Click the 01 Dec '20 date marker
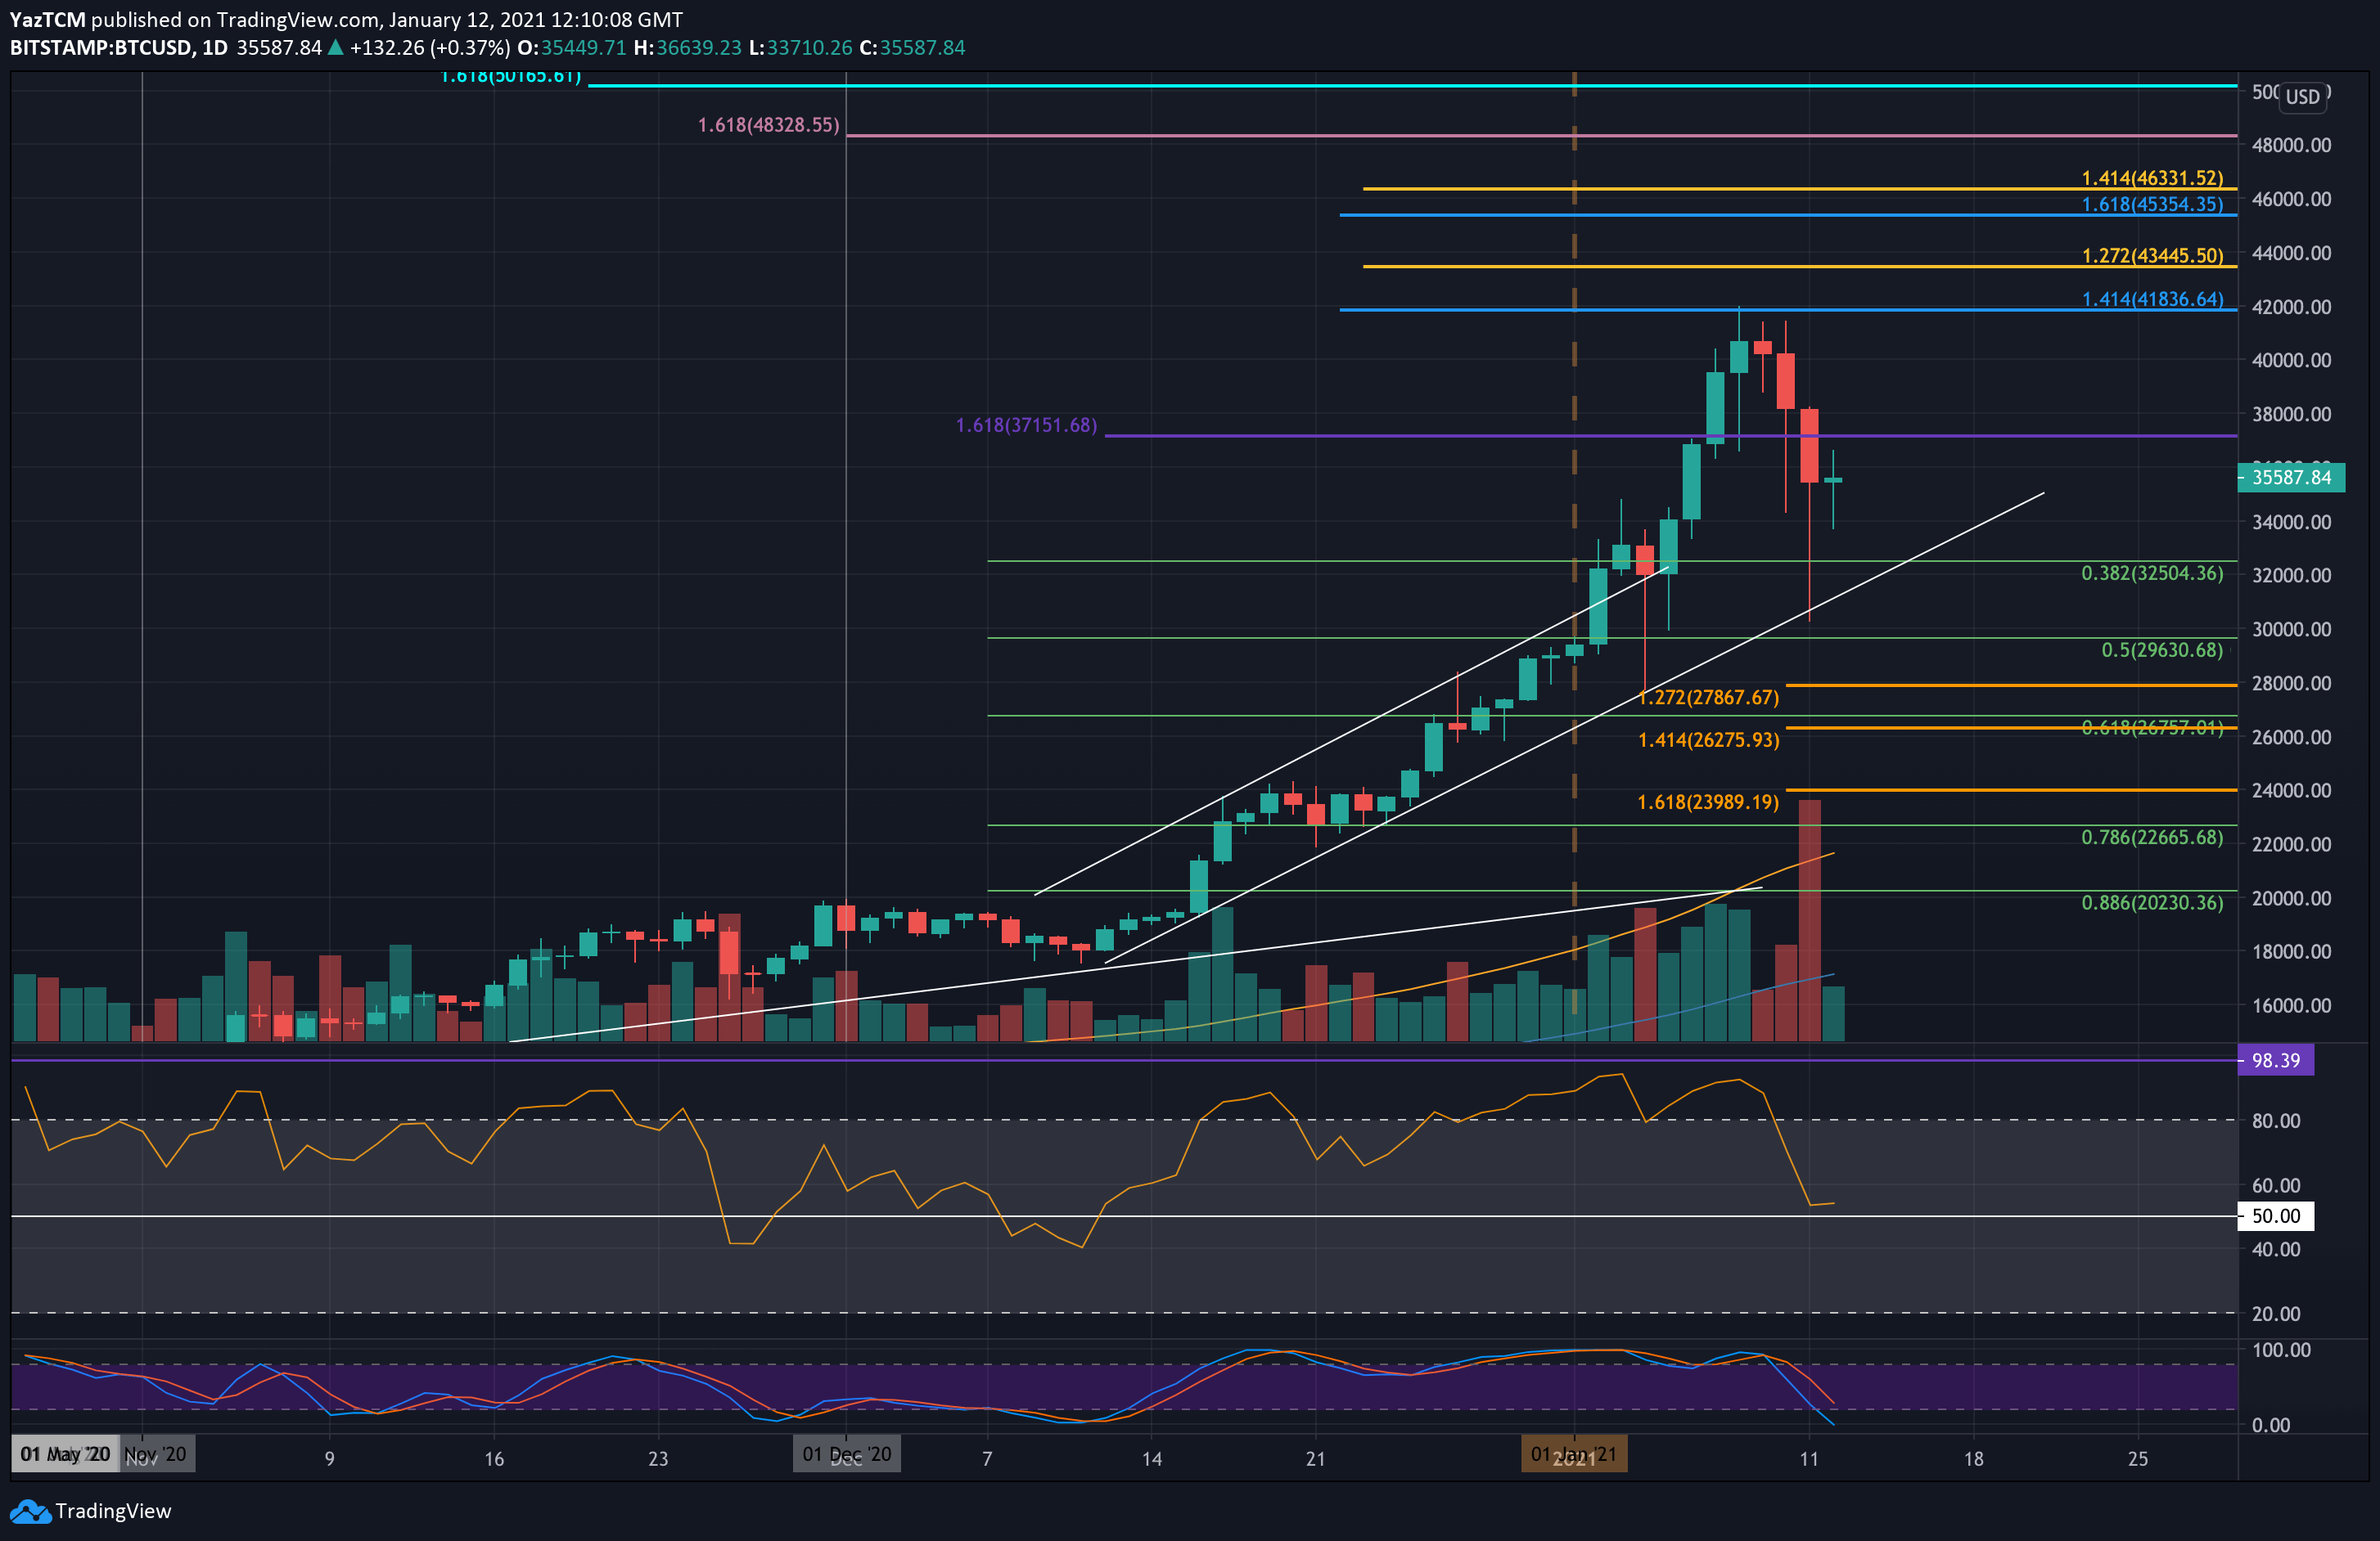The width and height of the screenshot is (2380, 1541). 847,1454
